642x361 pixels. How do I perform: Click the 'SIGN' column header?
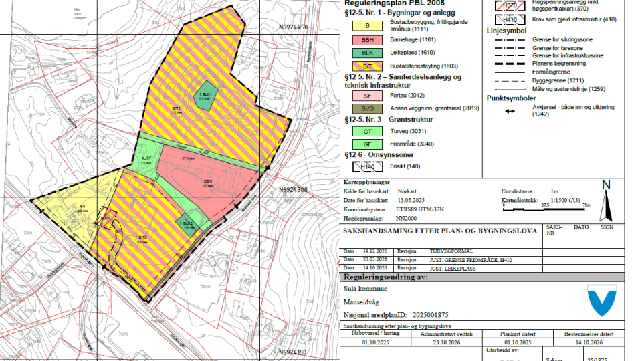point(607,227)
